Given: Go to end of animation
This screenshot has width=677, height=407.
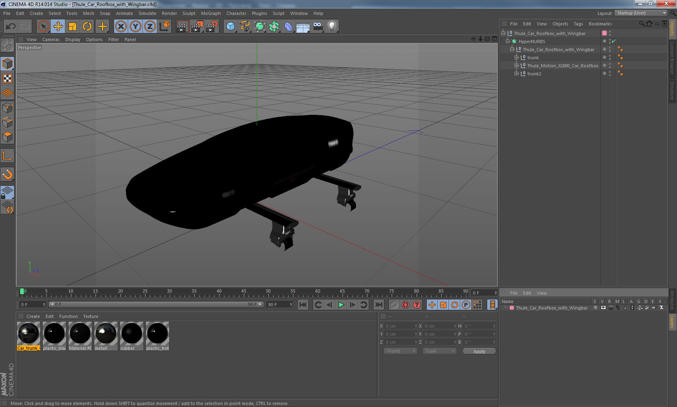Looking at the screenshot, I should tap(379, 305).
